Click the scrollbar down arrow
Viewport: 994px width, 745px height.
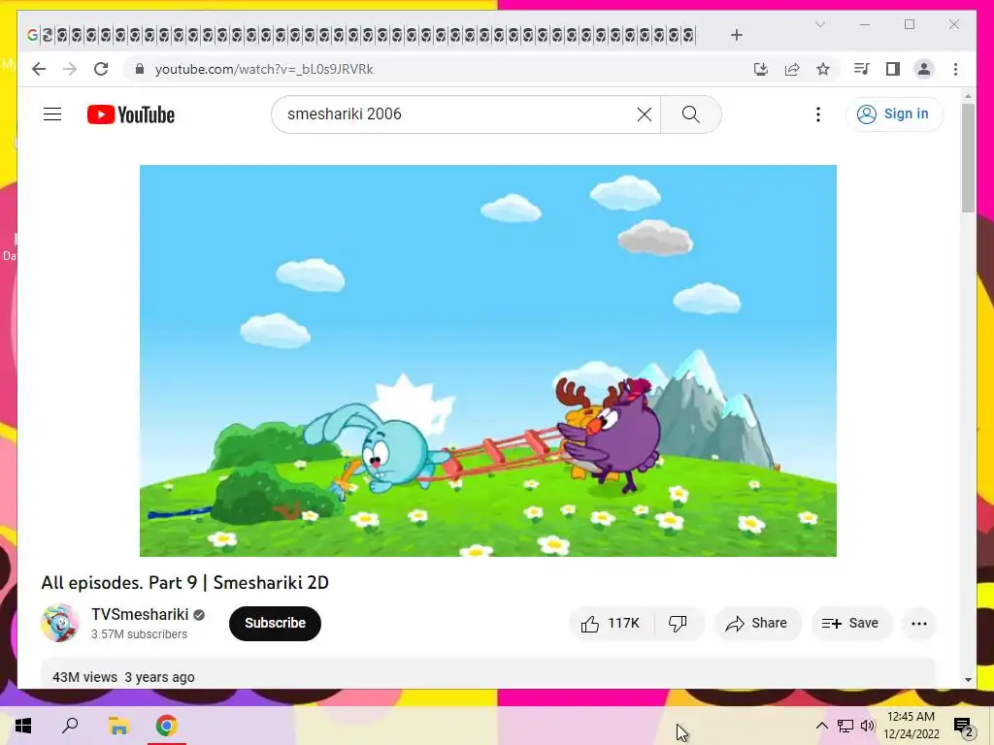pos(968,680)
